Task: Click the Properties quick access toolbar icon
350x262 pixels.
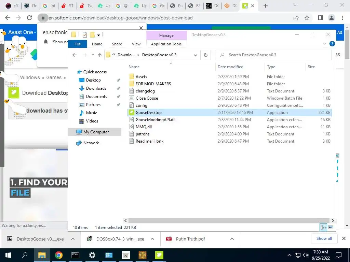Action: click(x=85, y=35)
